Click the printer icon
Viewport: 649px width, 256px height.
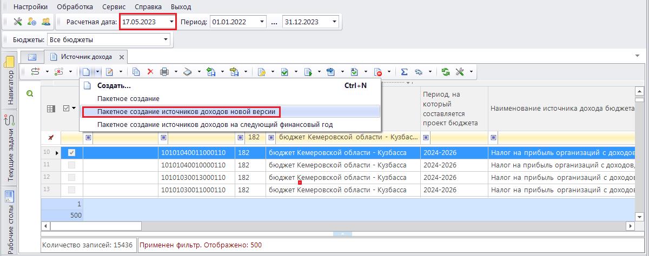point(164,71)
